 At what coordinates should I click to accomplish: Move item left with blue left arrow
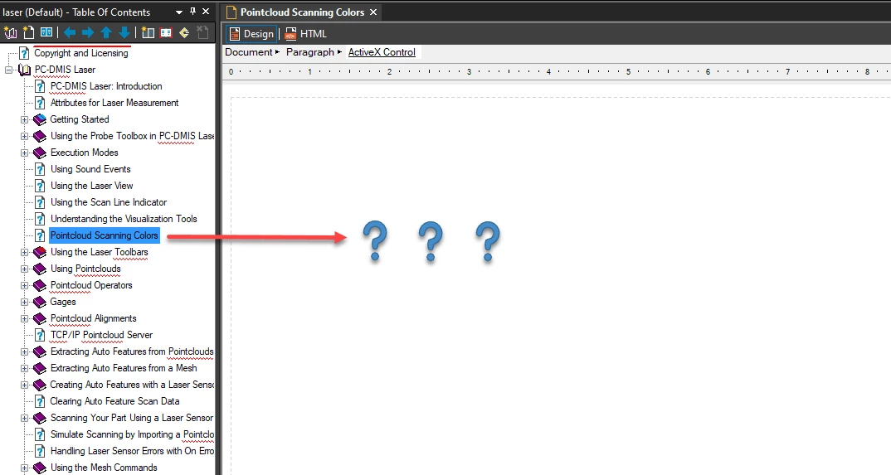point(70,33)
